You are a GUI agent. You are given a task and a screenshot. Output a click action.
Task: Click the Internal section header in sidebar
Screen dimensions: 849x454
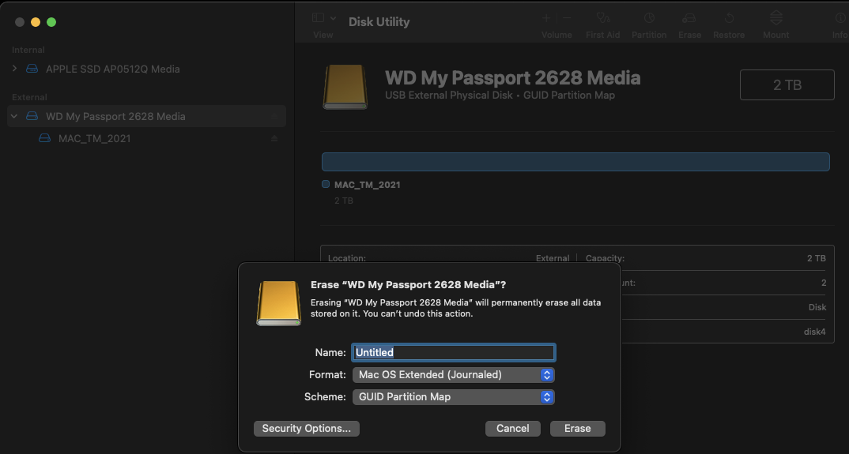28,50
